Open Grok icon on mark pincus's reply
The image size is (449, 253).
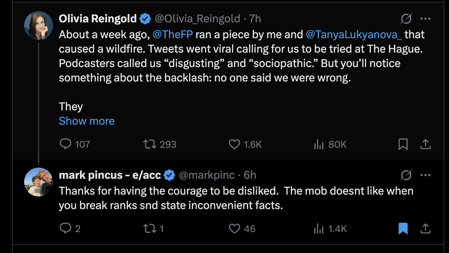(x=406, y=176)
